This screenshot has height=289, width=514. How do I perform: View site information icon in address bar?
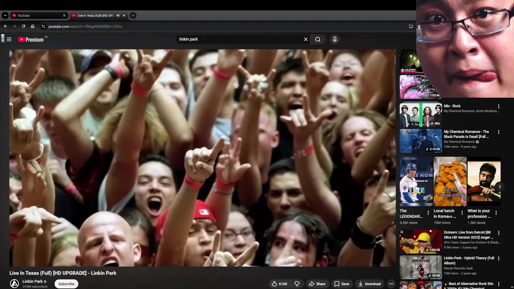pos(43,26)
